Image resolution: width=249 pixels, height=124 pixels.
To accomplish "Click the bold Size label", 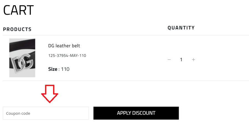I will pyautogui.click(x=53, y=69).
